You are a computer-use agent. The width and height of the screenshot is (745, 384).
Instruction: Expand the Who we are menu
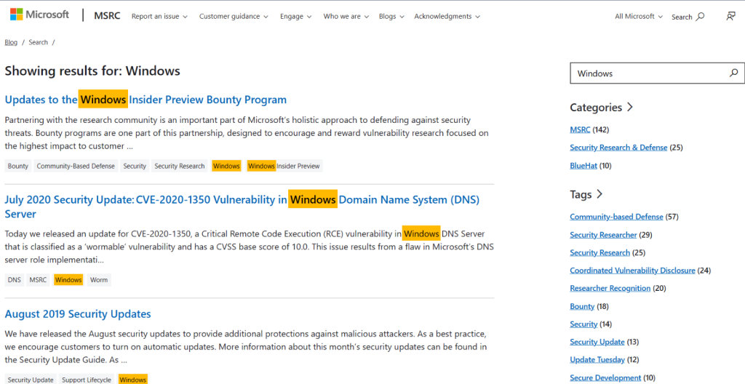tap(346, 16)
